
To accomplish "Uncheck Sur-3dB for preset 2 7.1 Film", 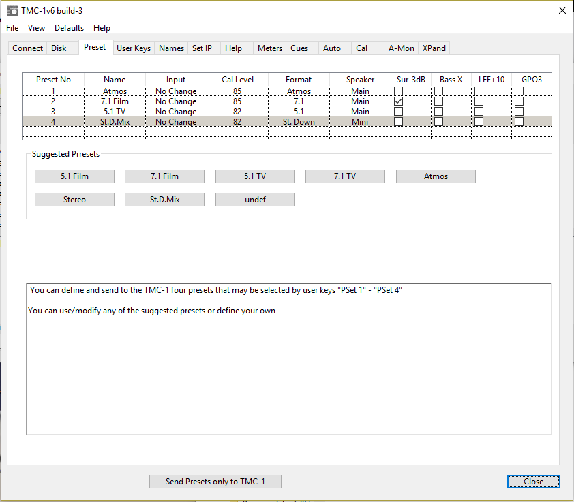I will pyautogui.click(x=399, y=101).
